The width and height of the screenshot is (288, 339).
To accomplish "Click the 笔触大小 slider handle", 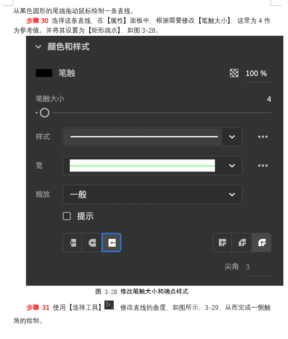I will click(x=45, y=113).
